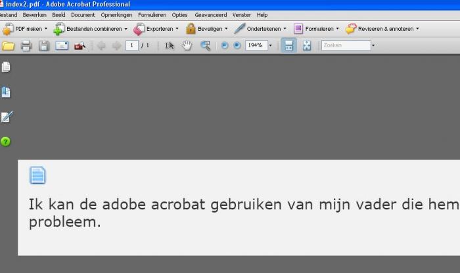Toggle continuous page scrolling mode
This screenshot has width=460, height=273.
tap(288, 45)
